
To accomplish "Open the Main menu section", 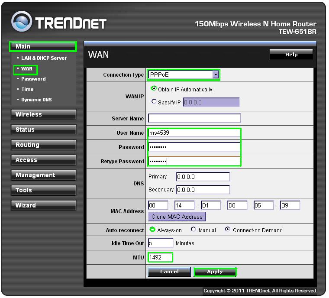I will (x=43, y=46).
